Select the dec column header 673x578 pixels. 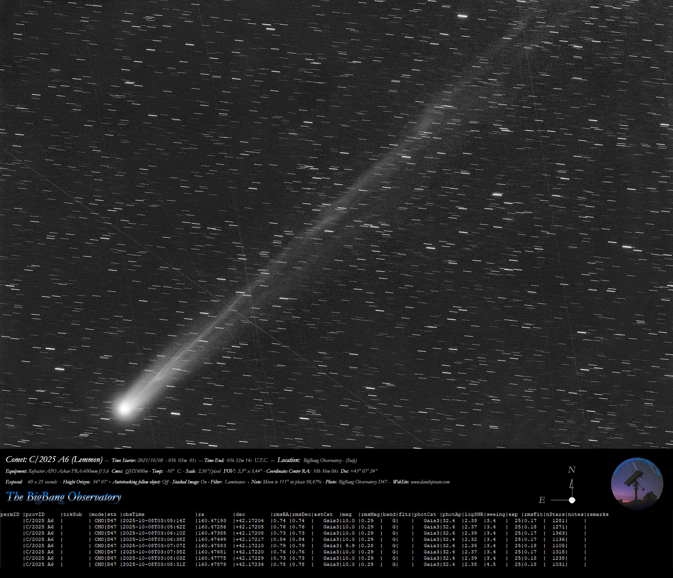coord(240,515)
